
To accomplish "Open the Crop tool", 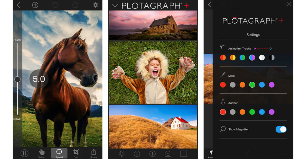I will (76, 153).
